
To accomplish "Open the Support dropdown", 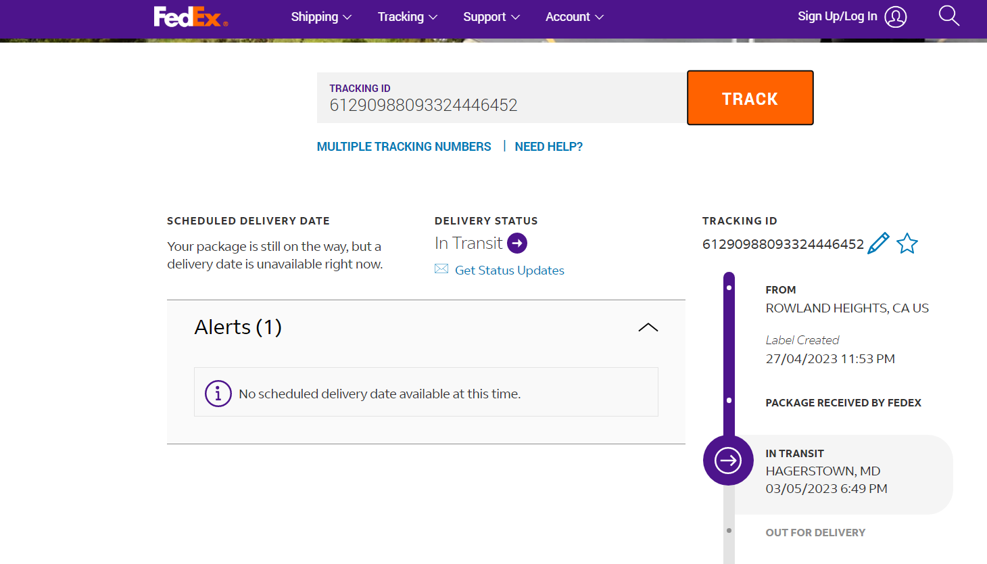I will tap(491, 17).
